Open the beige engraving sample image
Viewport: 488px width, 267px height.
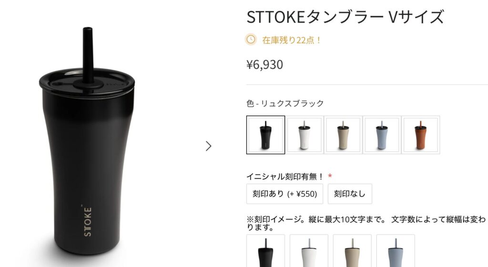tap(352, 251)
